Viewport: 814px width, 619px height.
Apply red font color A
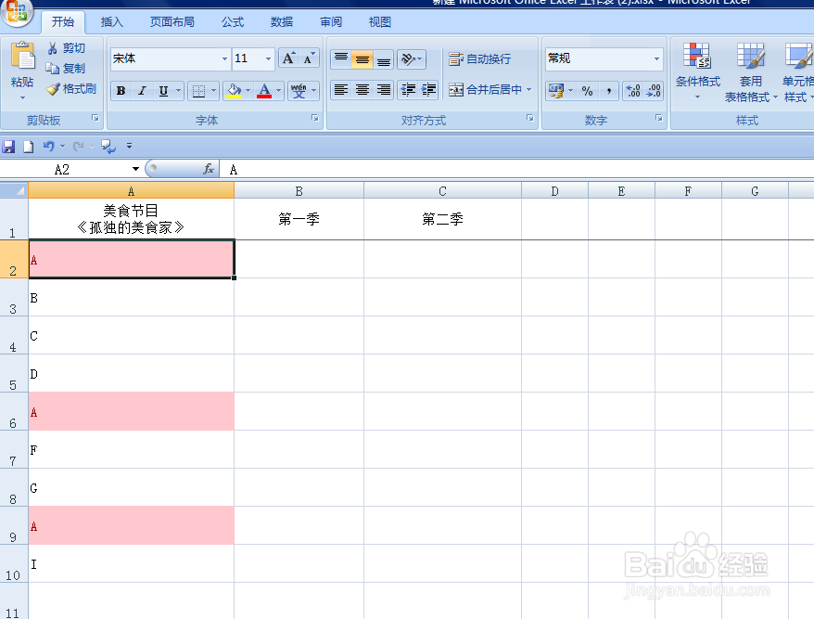(x=264, y=91)
